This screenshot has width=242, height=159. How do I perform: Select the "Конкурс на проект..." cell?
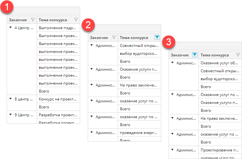[58, 99]
